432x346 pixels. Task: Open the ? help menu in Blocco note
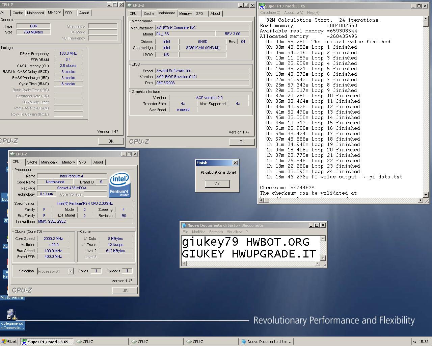[247, 232]
